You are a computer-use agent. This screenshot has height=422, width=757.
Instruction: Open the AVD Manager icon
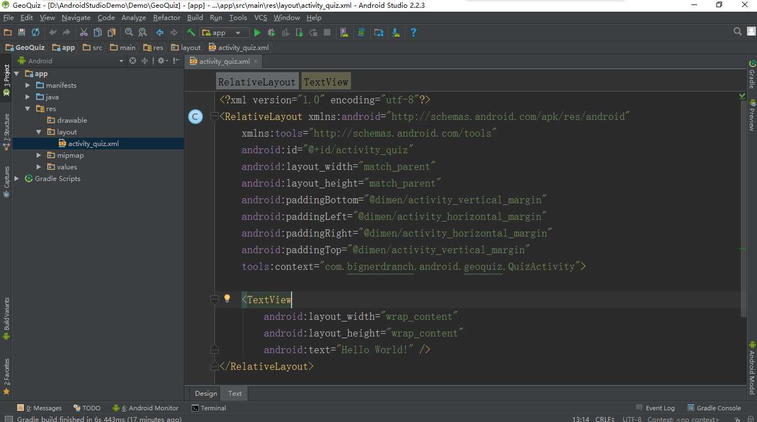[x=344, y=33]
